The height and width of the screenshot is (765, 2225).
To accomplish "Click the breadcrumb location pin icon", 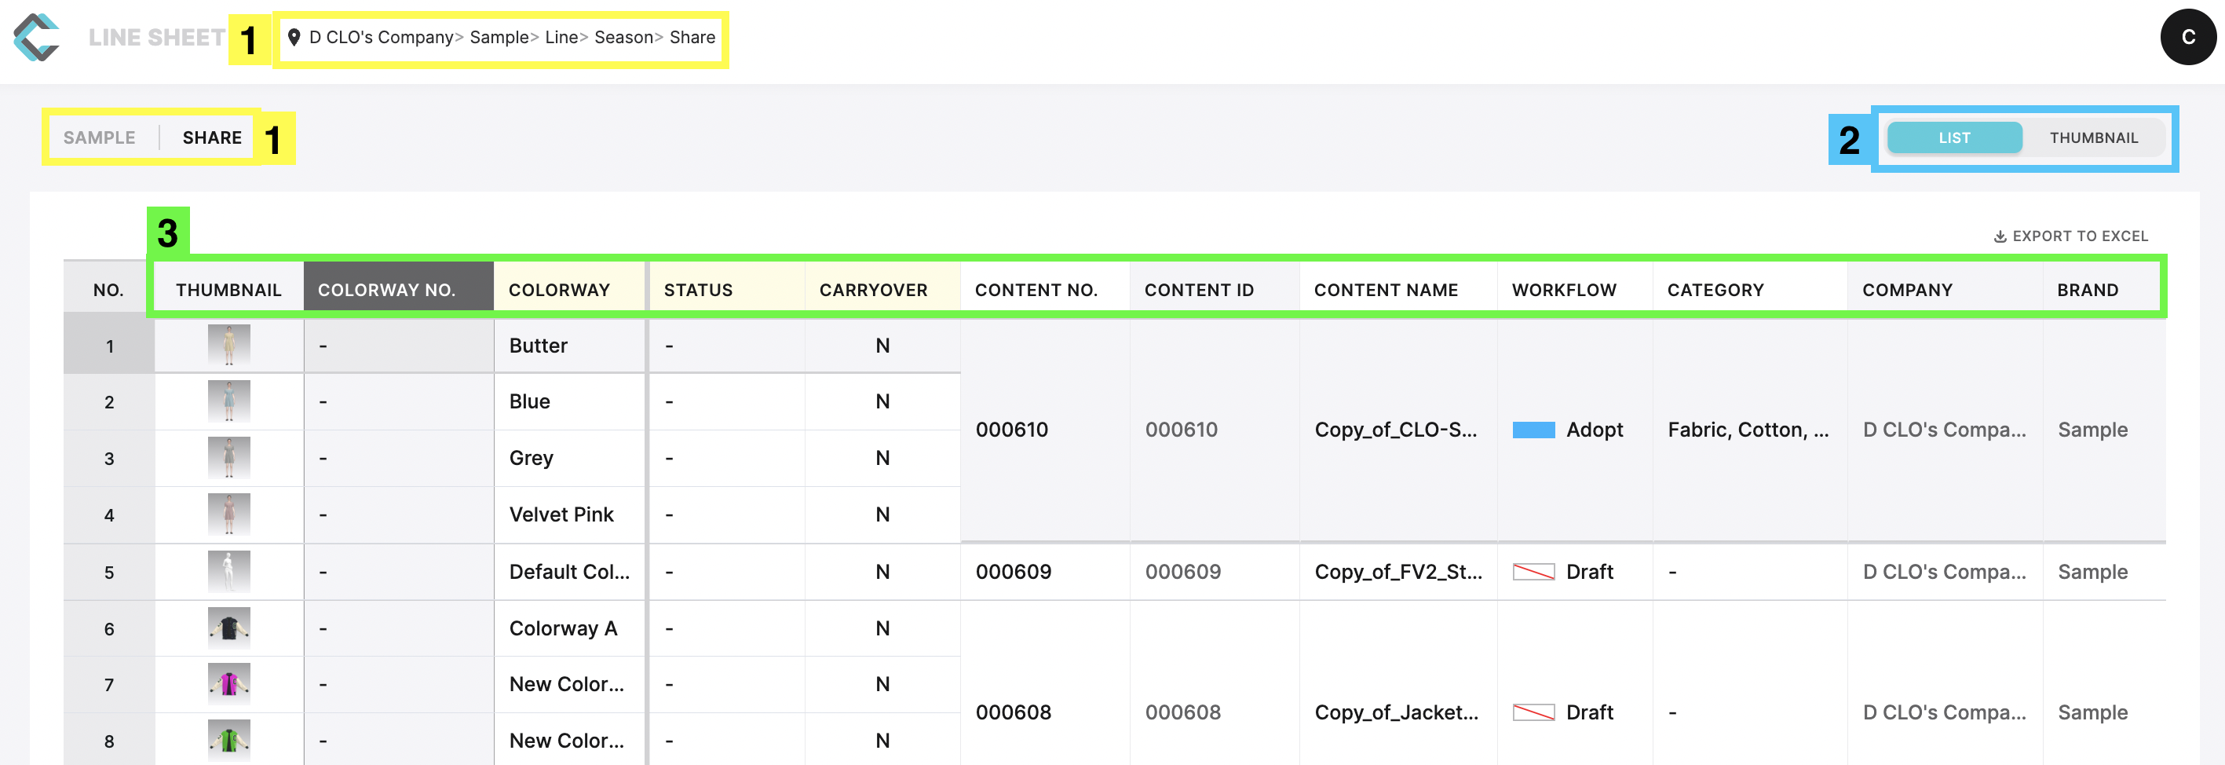I will tap(294, 37).
